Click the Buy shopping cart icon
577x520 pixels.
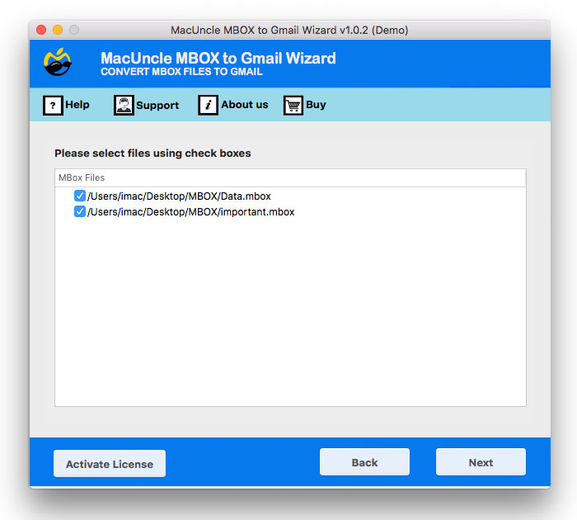coord(293,106)
